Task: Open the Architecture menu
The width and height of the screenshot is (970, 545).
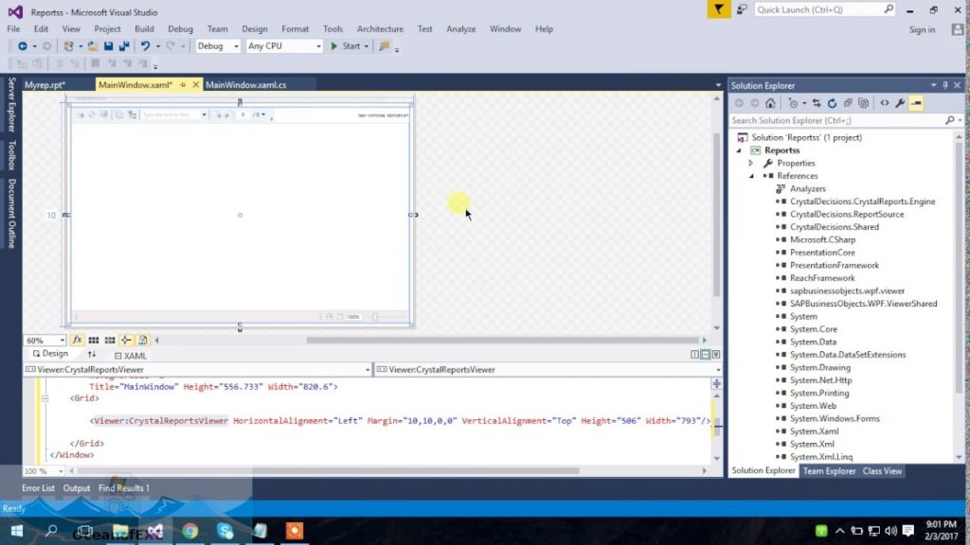Action: pyautogui.click(x=380, y=29)
